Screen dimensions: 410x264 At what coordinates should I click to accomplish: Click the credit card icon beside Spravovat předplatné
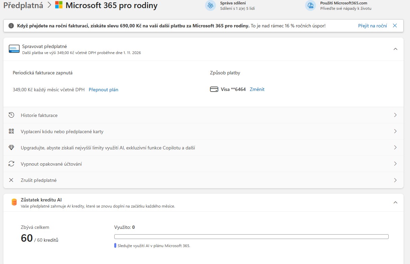pos(14,49)
